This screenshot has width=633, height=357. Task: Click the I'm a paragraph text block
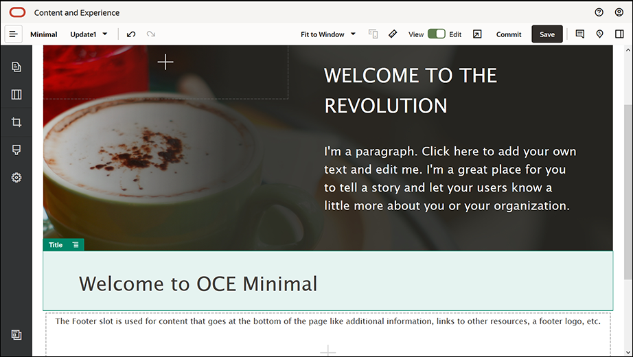450,178
